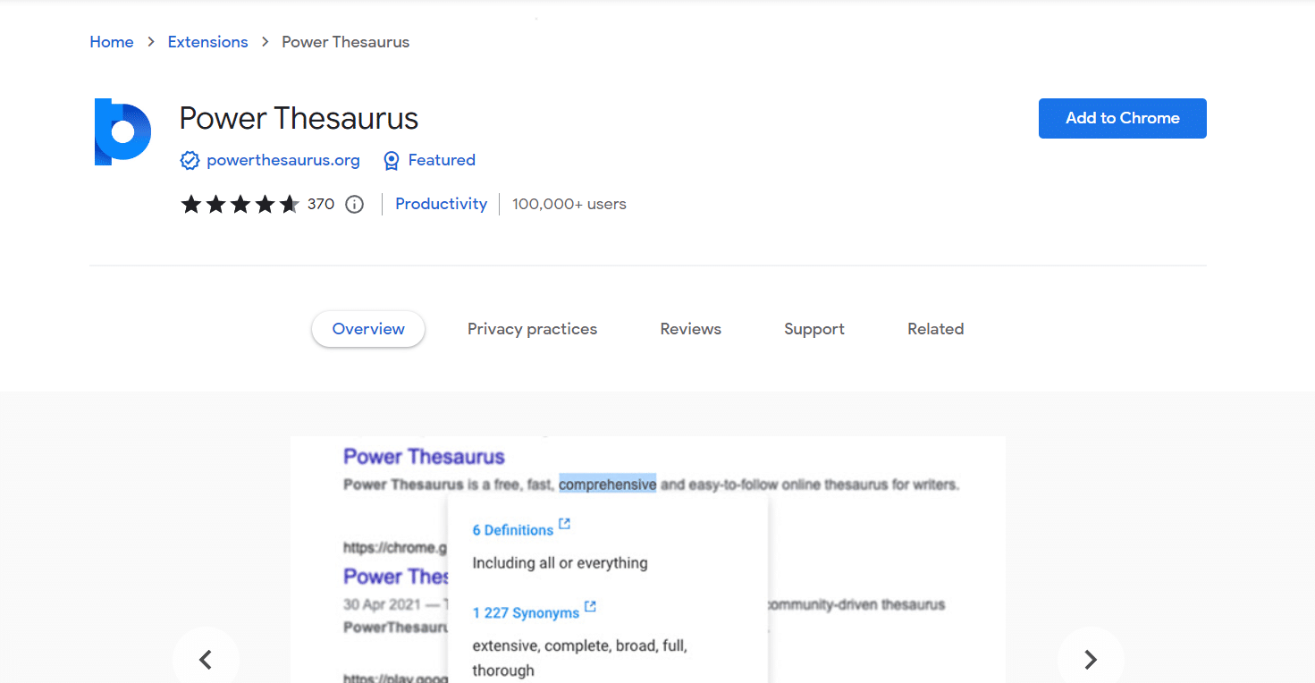Open the Related tab

(x=936, y=329)
